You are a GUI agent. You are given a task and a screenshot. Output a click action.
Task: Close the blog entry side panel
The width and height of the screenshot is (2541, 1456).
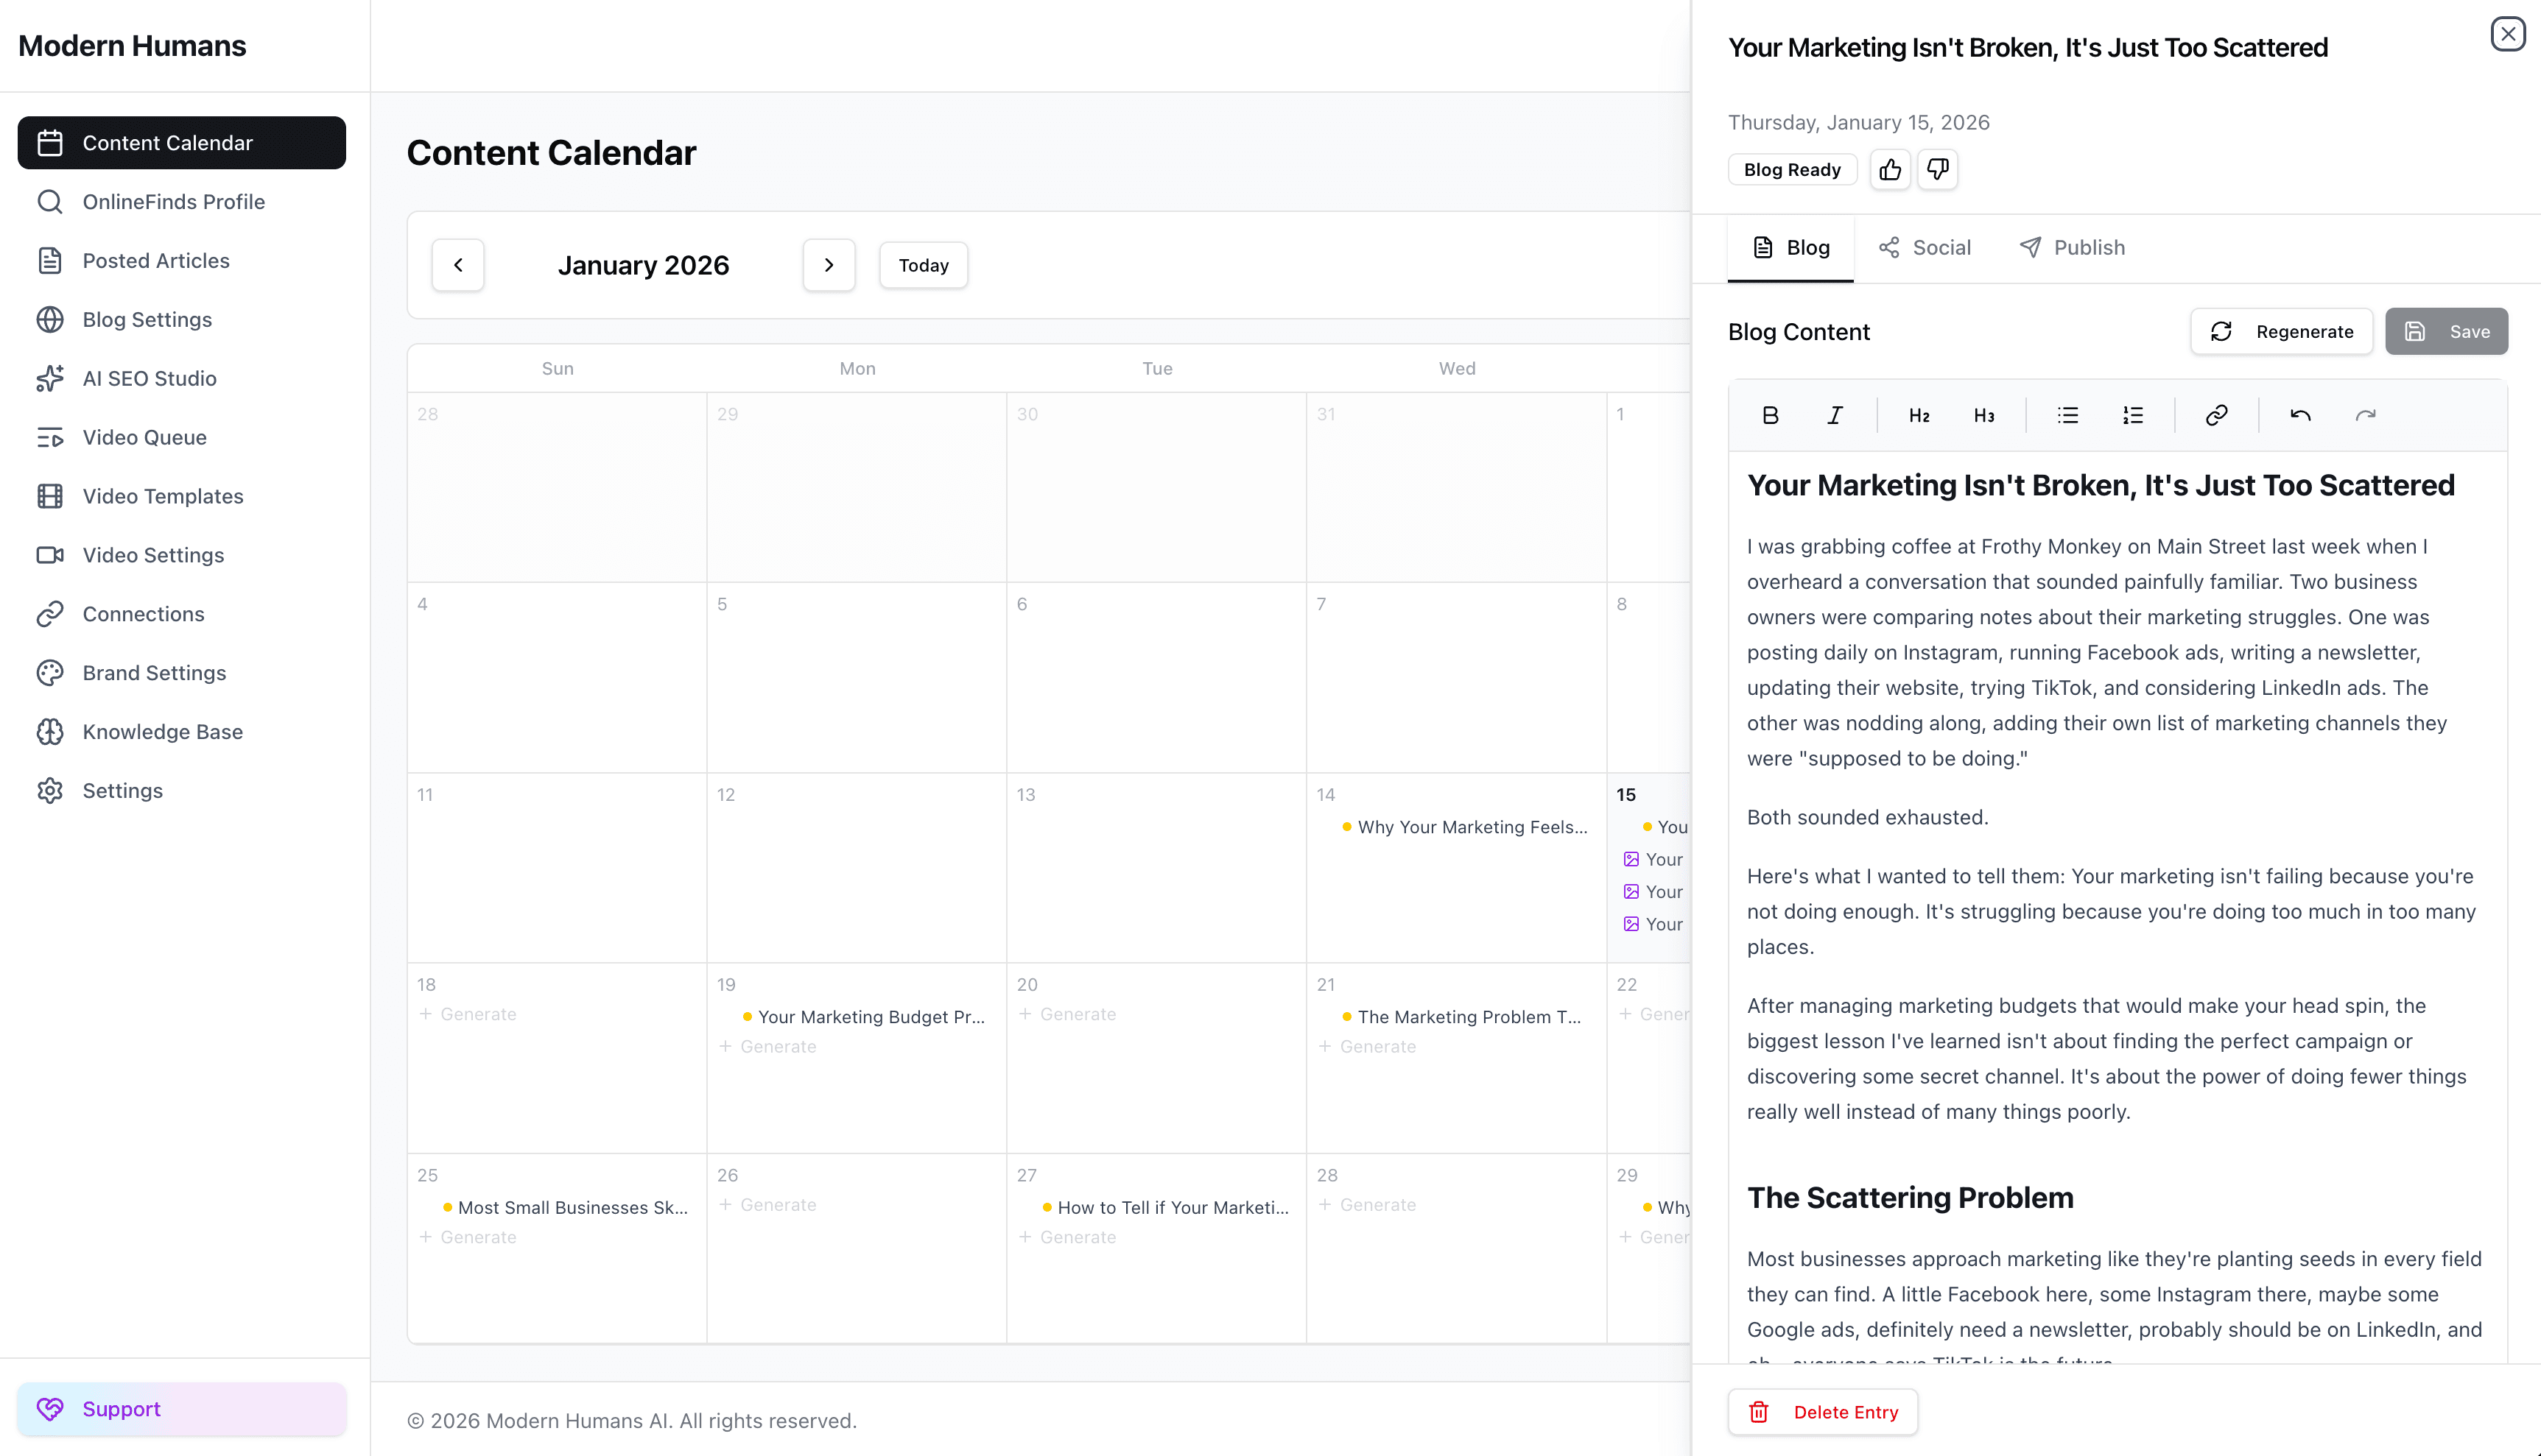pyautogui.click(x=2508, y=34)
